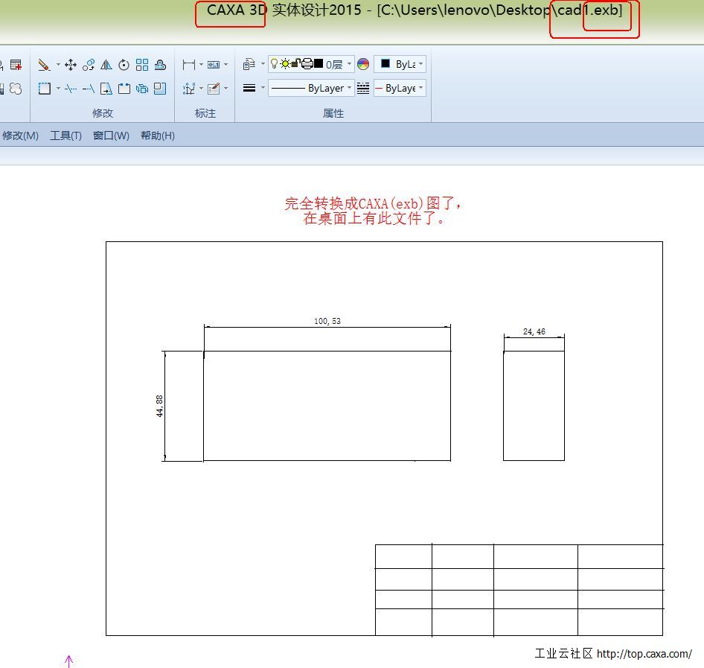This screenshot has height=668, width=704.
Task: Toggle the layer light bulb on/off
Action: click(x=275, y=64)
